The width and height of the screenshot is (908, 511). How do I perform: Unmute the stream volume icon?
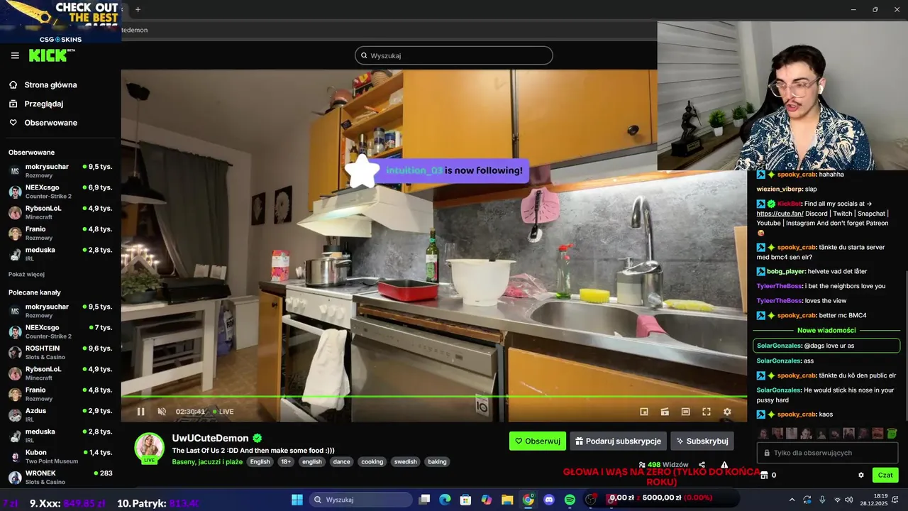click(161, 412)
